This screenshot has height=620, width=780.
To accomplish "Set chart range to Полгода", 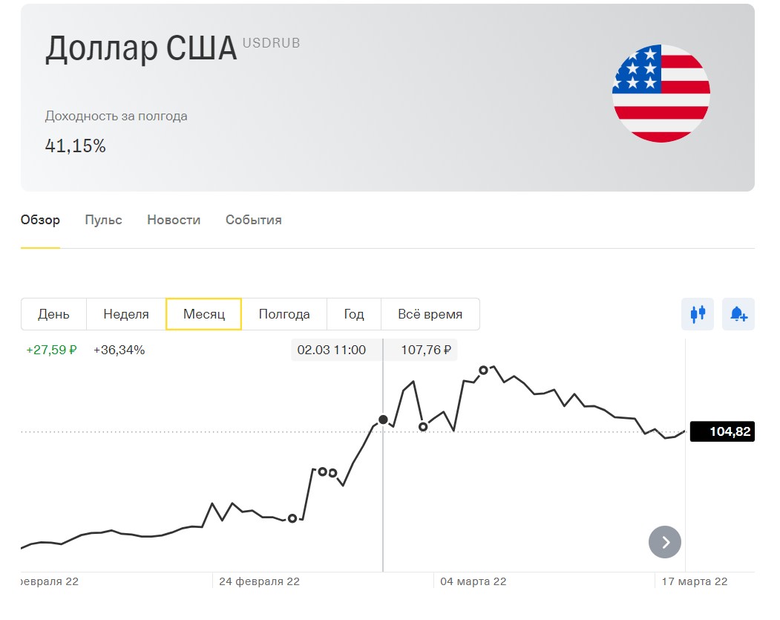I will pos(284,314).
